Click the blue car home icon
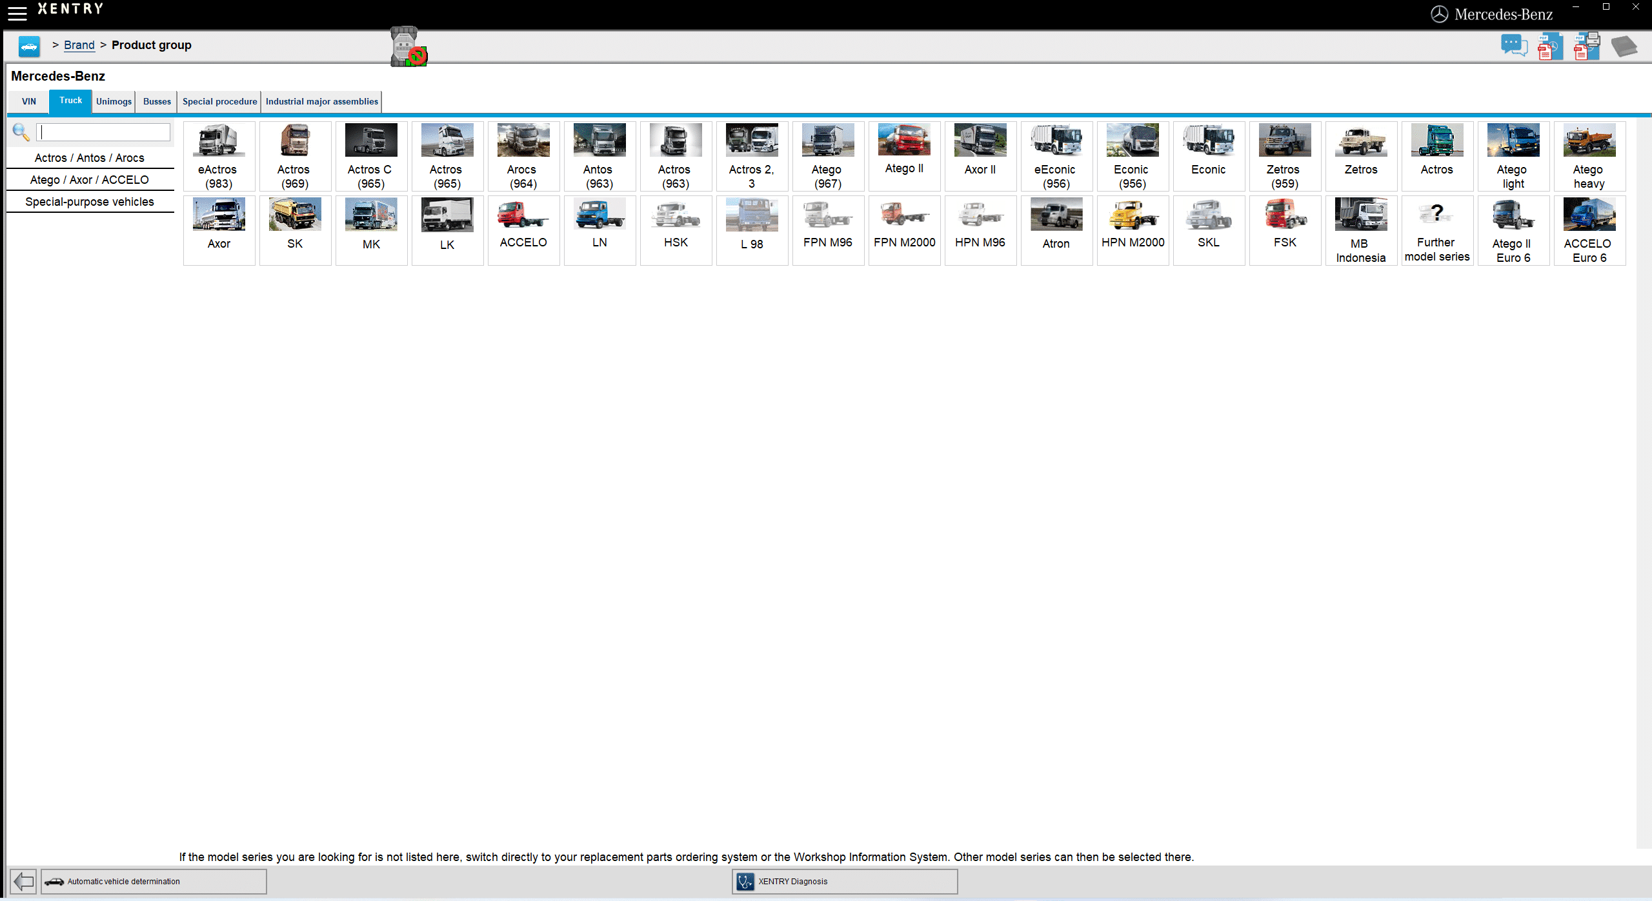 point(29,46)
